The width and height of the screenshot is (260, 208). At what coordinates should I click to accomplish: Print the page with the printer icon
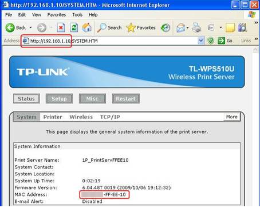point(196,28)
